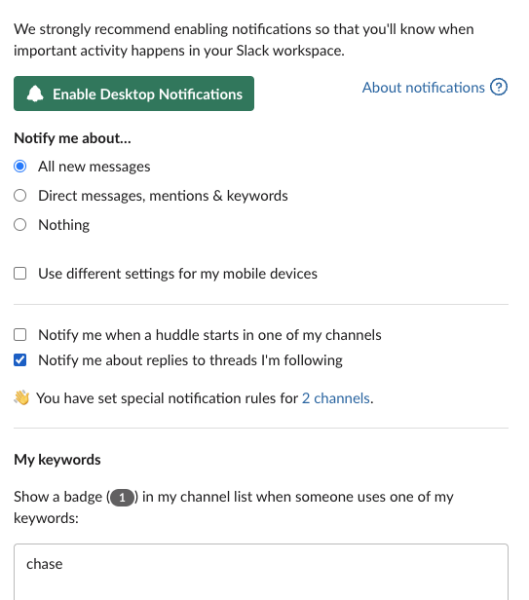Focus the keywords text box
This screenshot has height=600, width=529.
point(261,572)
